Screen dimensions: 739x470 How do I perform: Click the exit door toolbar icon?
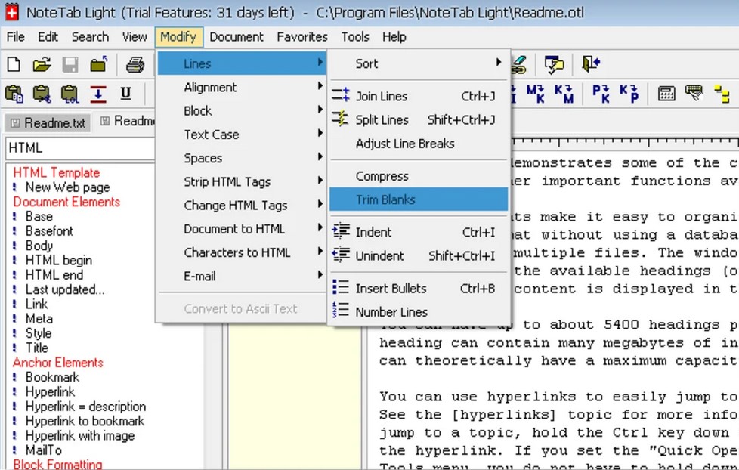click(591, 63)
